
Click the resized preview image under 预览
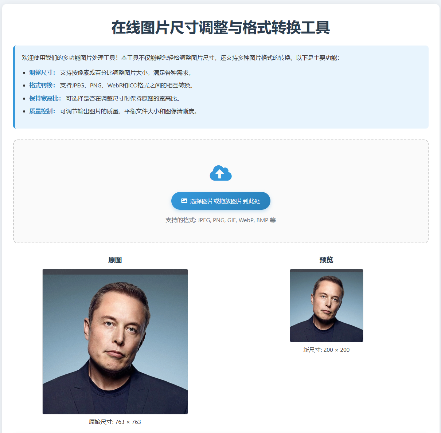327,306
